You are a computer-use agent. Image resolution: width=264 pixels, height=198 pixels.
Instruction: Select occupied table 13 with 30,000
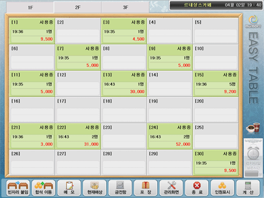tap(124, 83)
